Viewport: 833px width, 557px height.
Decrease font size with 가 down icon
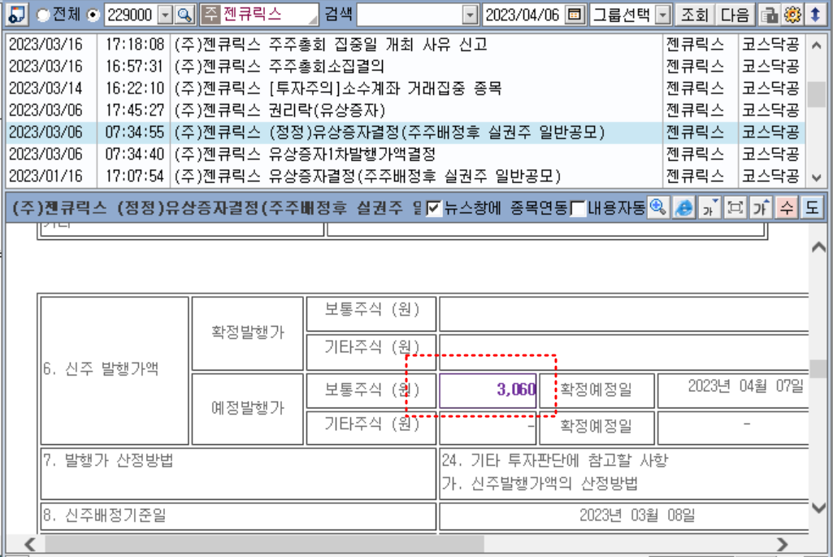[x=709, y=207]
